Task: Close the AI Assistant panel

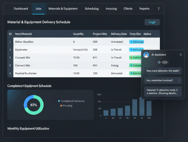Action: tap(181, 55)
